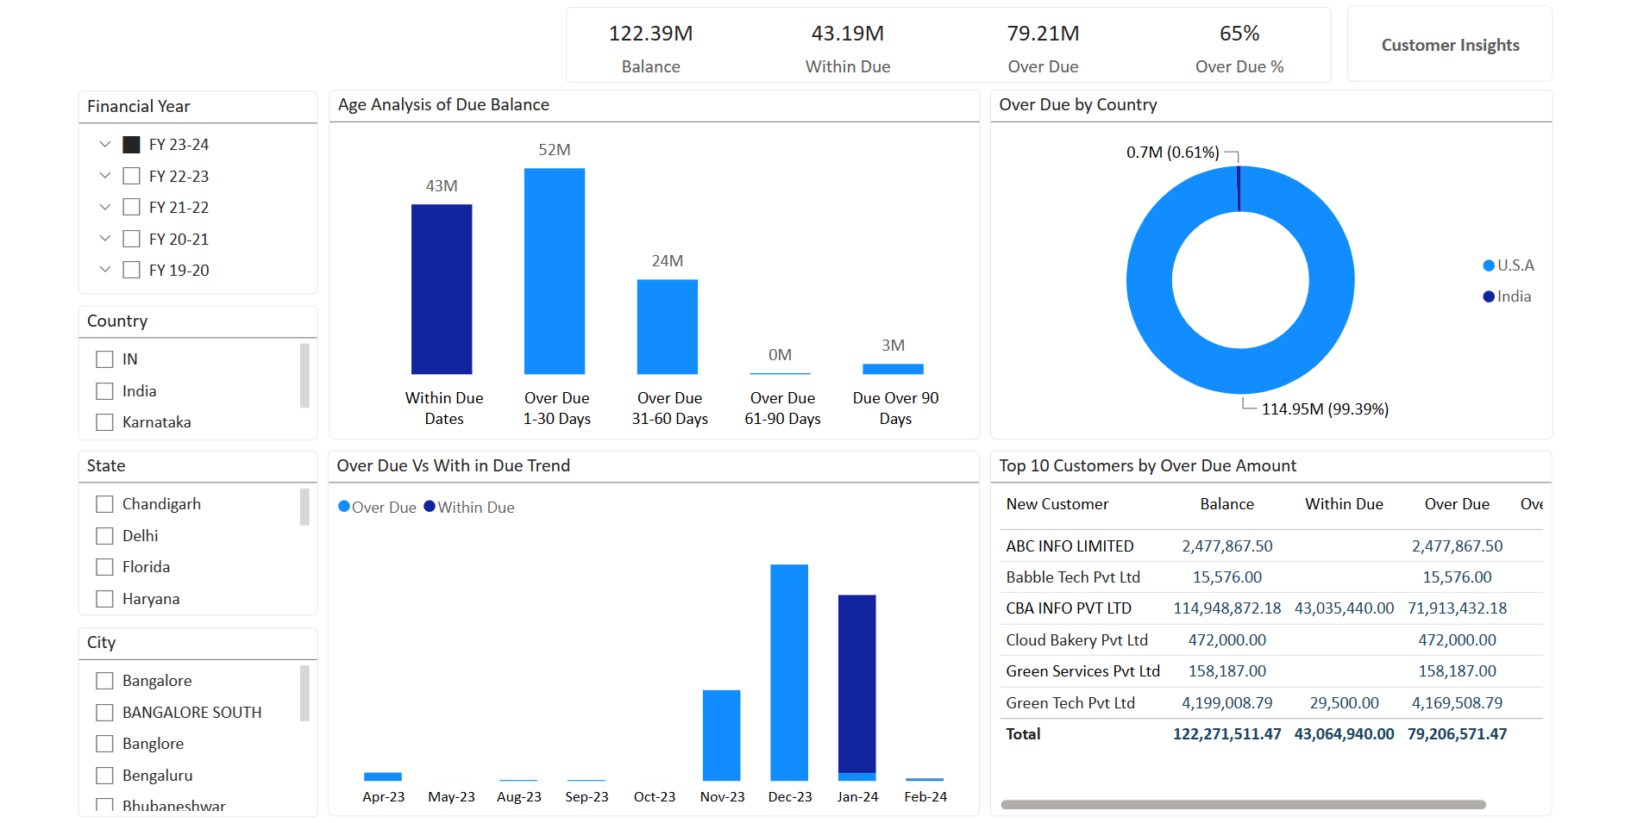Click the 0.7M (0.61%) data label
1631x823 pixels.
click(x=1173, y=153)
